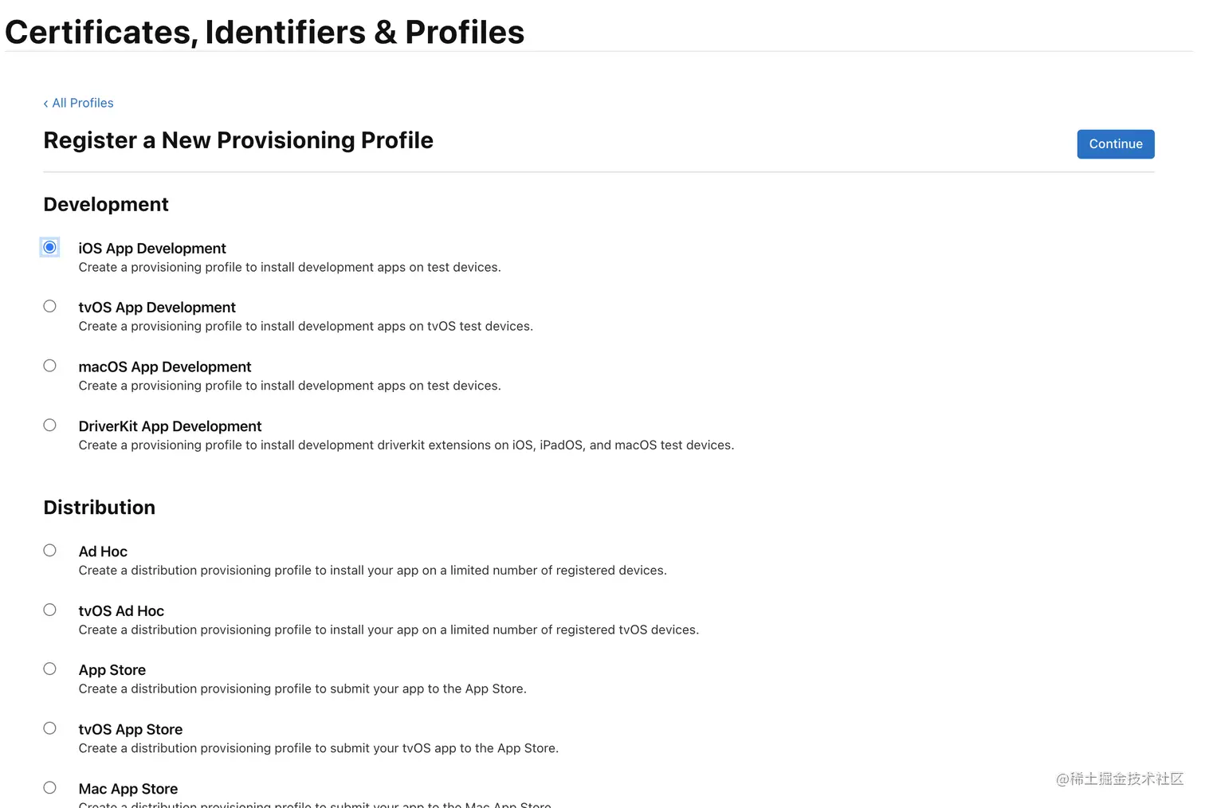Choose the tvOS App Development option

point(49,306)
